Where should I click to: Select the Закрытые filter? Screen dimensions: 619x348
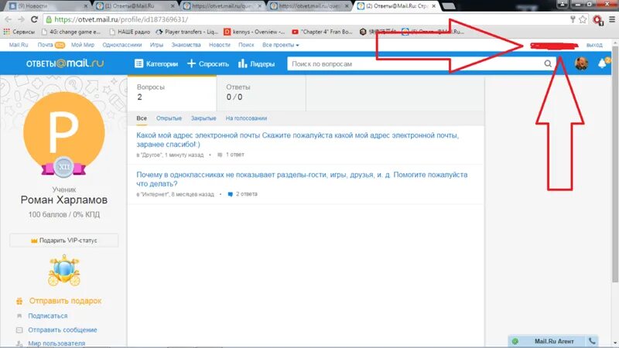[203, 118]
